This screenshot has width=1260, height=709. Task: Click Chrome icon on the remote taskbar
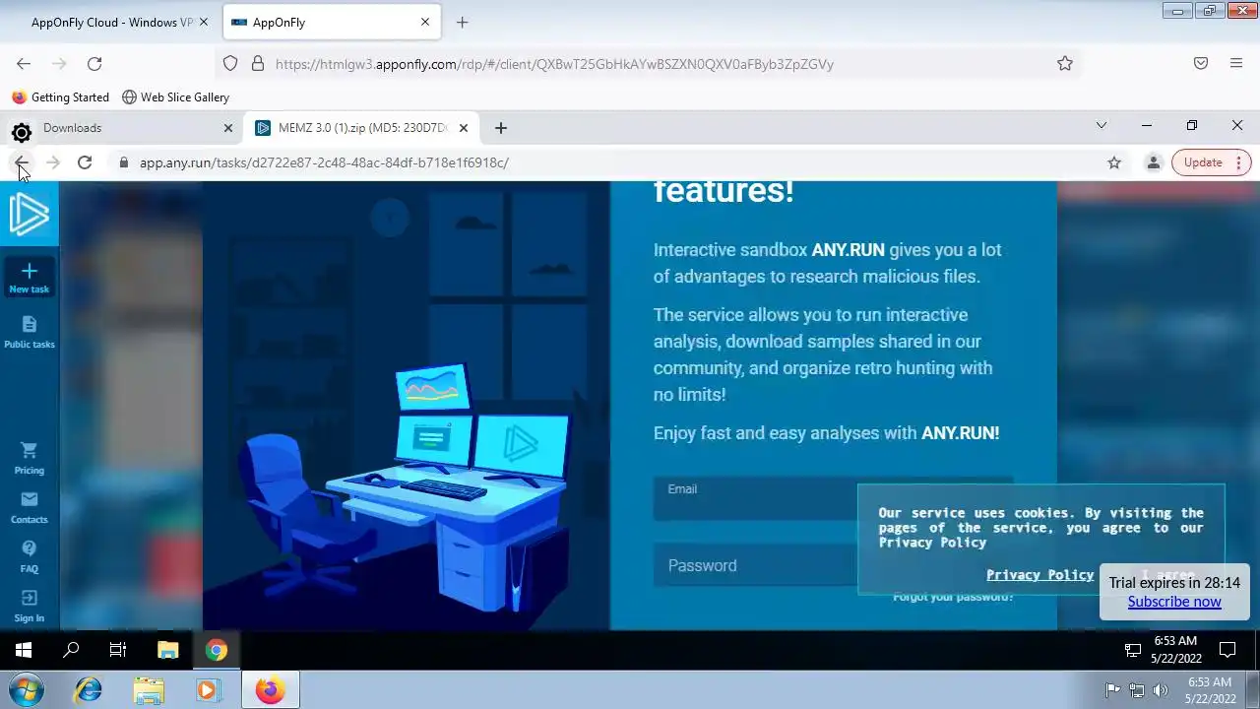pyautogui.click(x=217, y=650)
